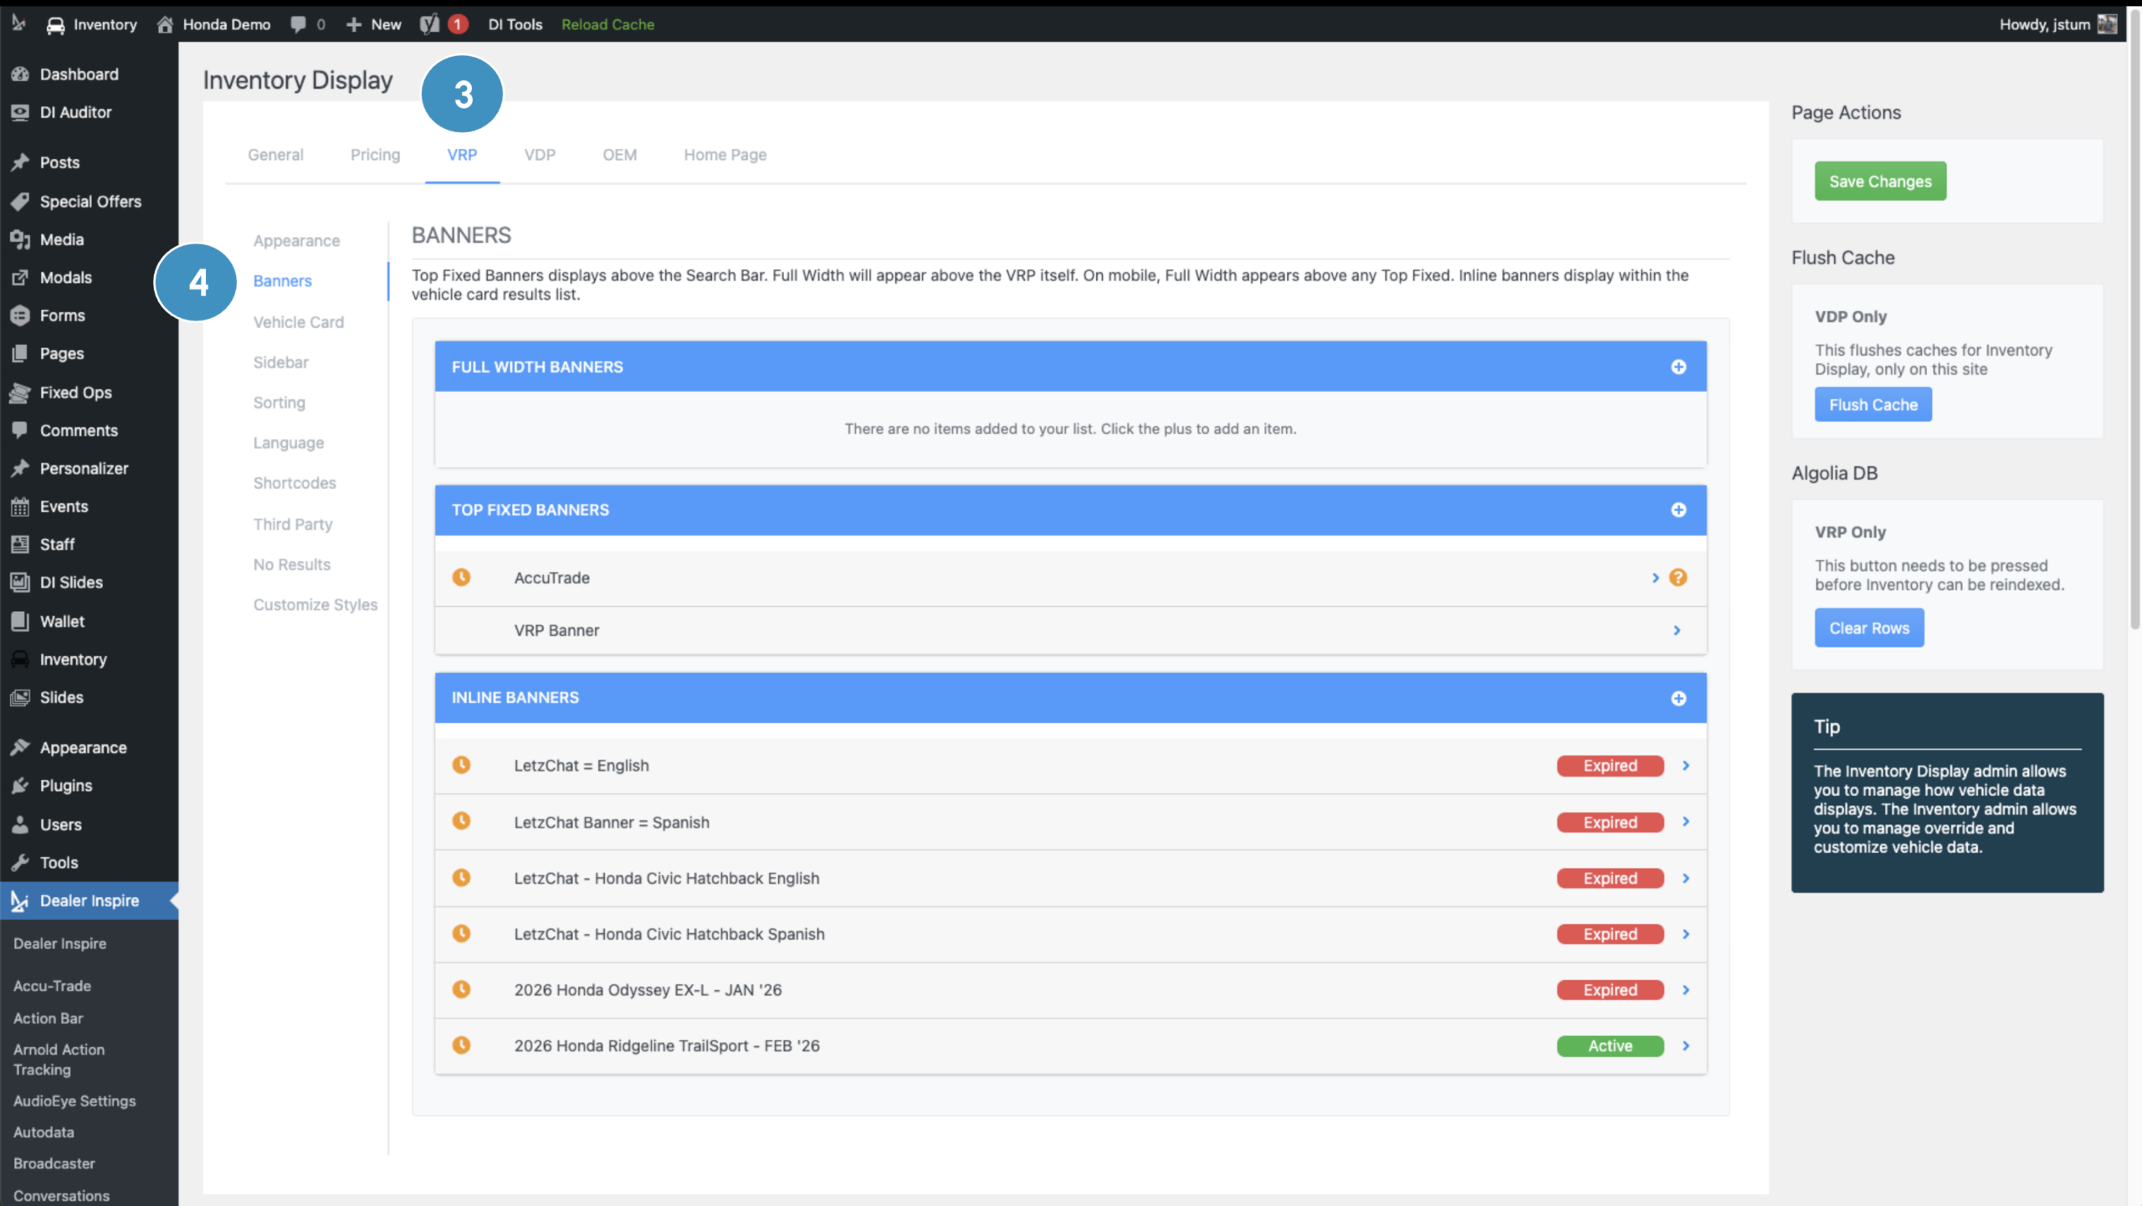The image size is (2142, 1206).
Task: Open DI Tools in admin bar
Action: click(x=515, y=24)
